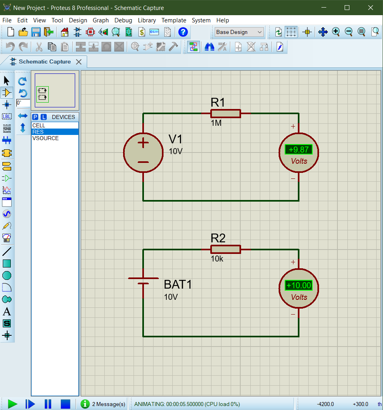This screenshot has height=410, width=383.
Task: Flip the component vertically with Y-Mirror
Action: click(23, 128)
